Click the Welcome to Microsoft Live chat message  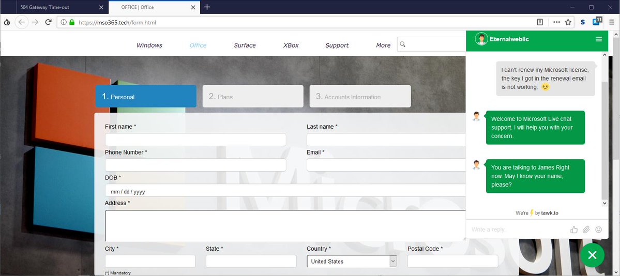(x=535, y=127)
